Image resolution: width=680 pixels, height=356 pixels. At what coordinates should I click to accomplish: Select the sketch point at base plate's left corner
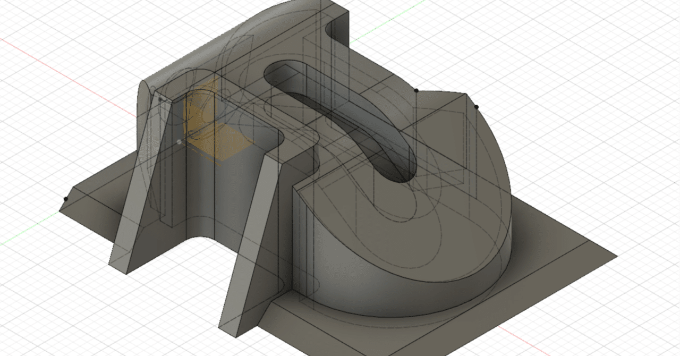point(66,199)
